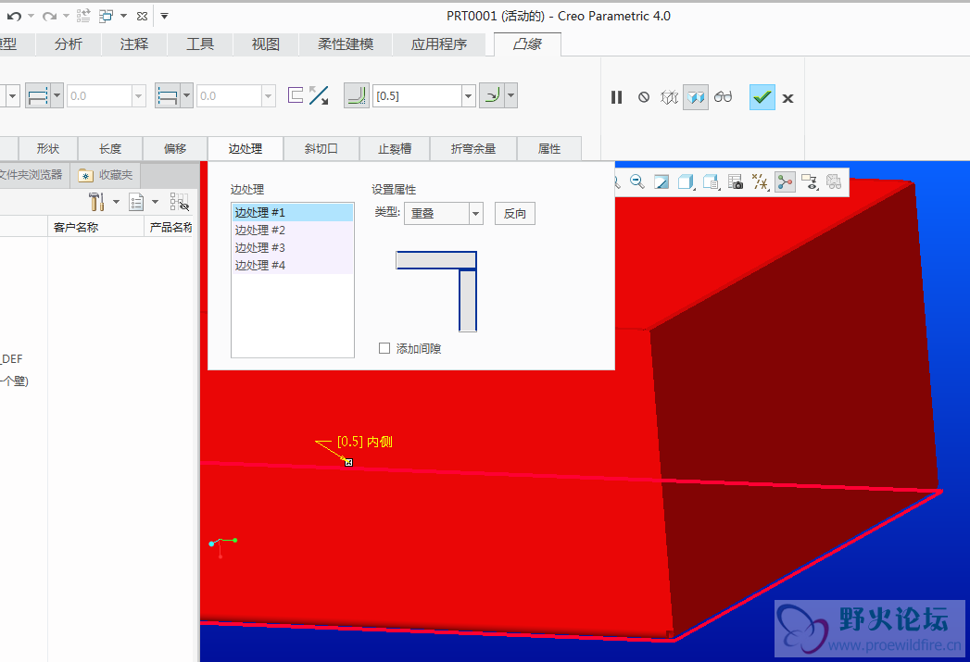Click the close window icon in quick access toolbar
The image size is (970, 662).
click(142, 16)
